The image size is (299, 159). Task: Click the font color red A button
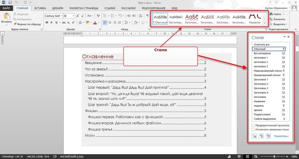(95, 23)
